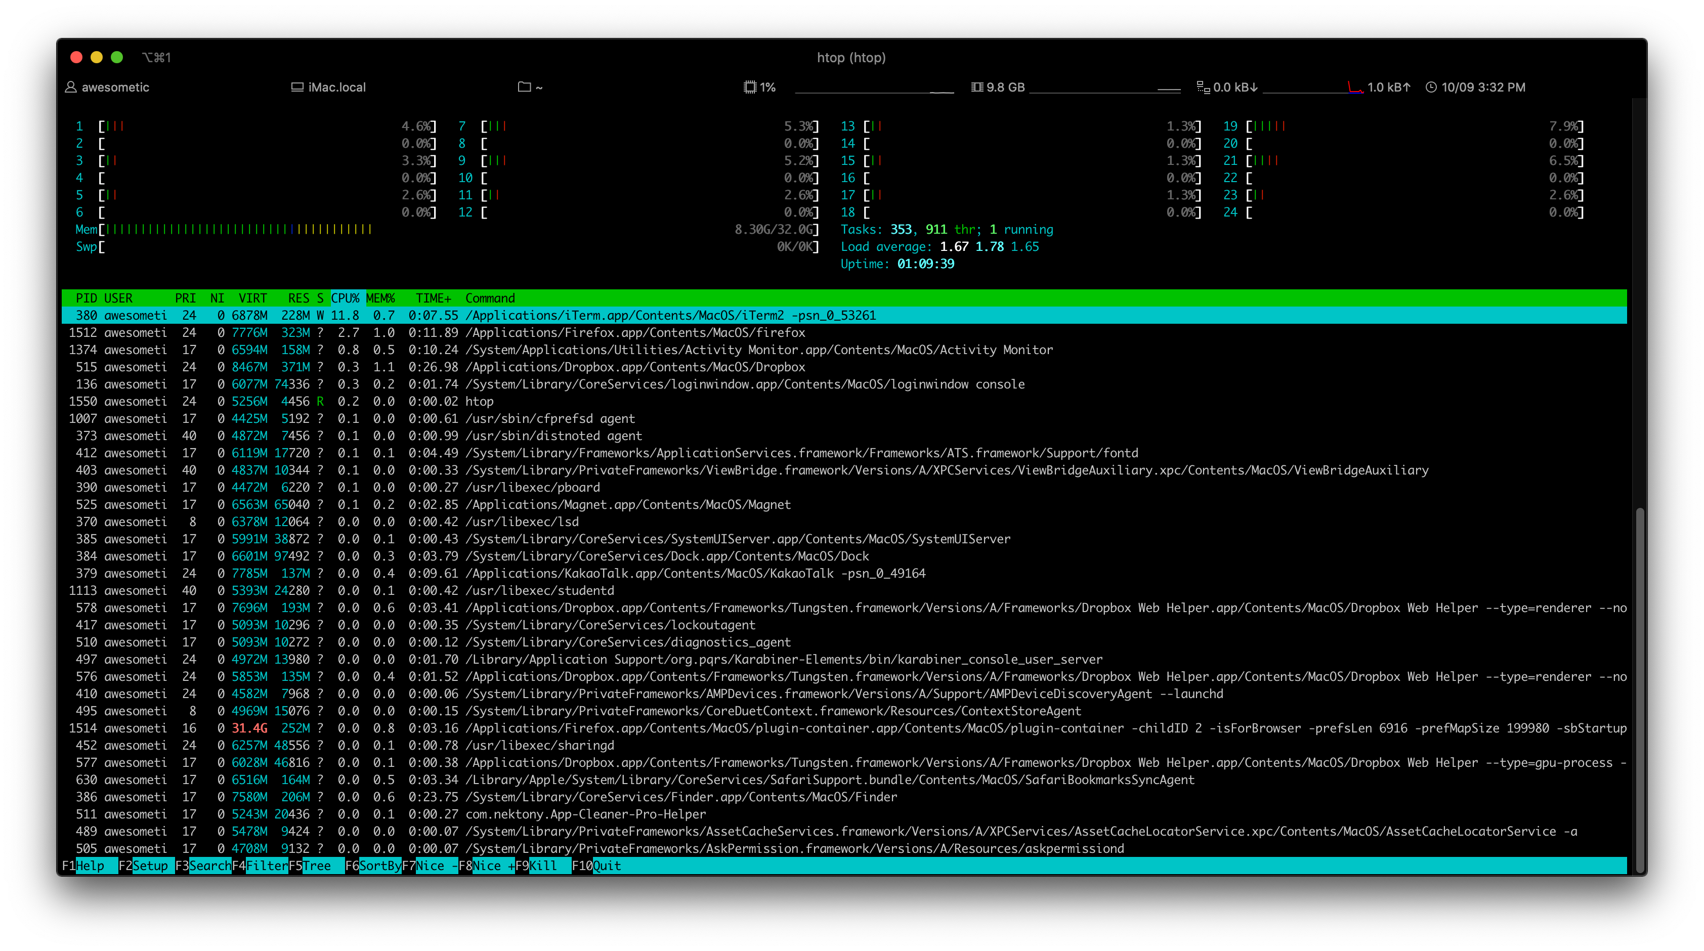Image resolution: width=1704 pixels, height=951 pixels.
Task: Click F4 Filter in the function bar
Action: pos(267,866)
